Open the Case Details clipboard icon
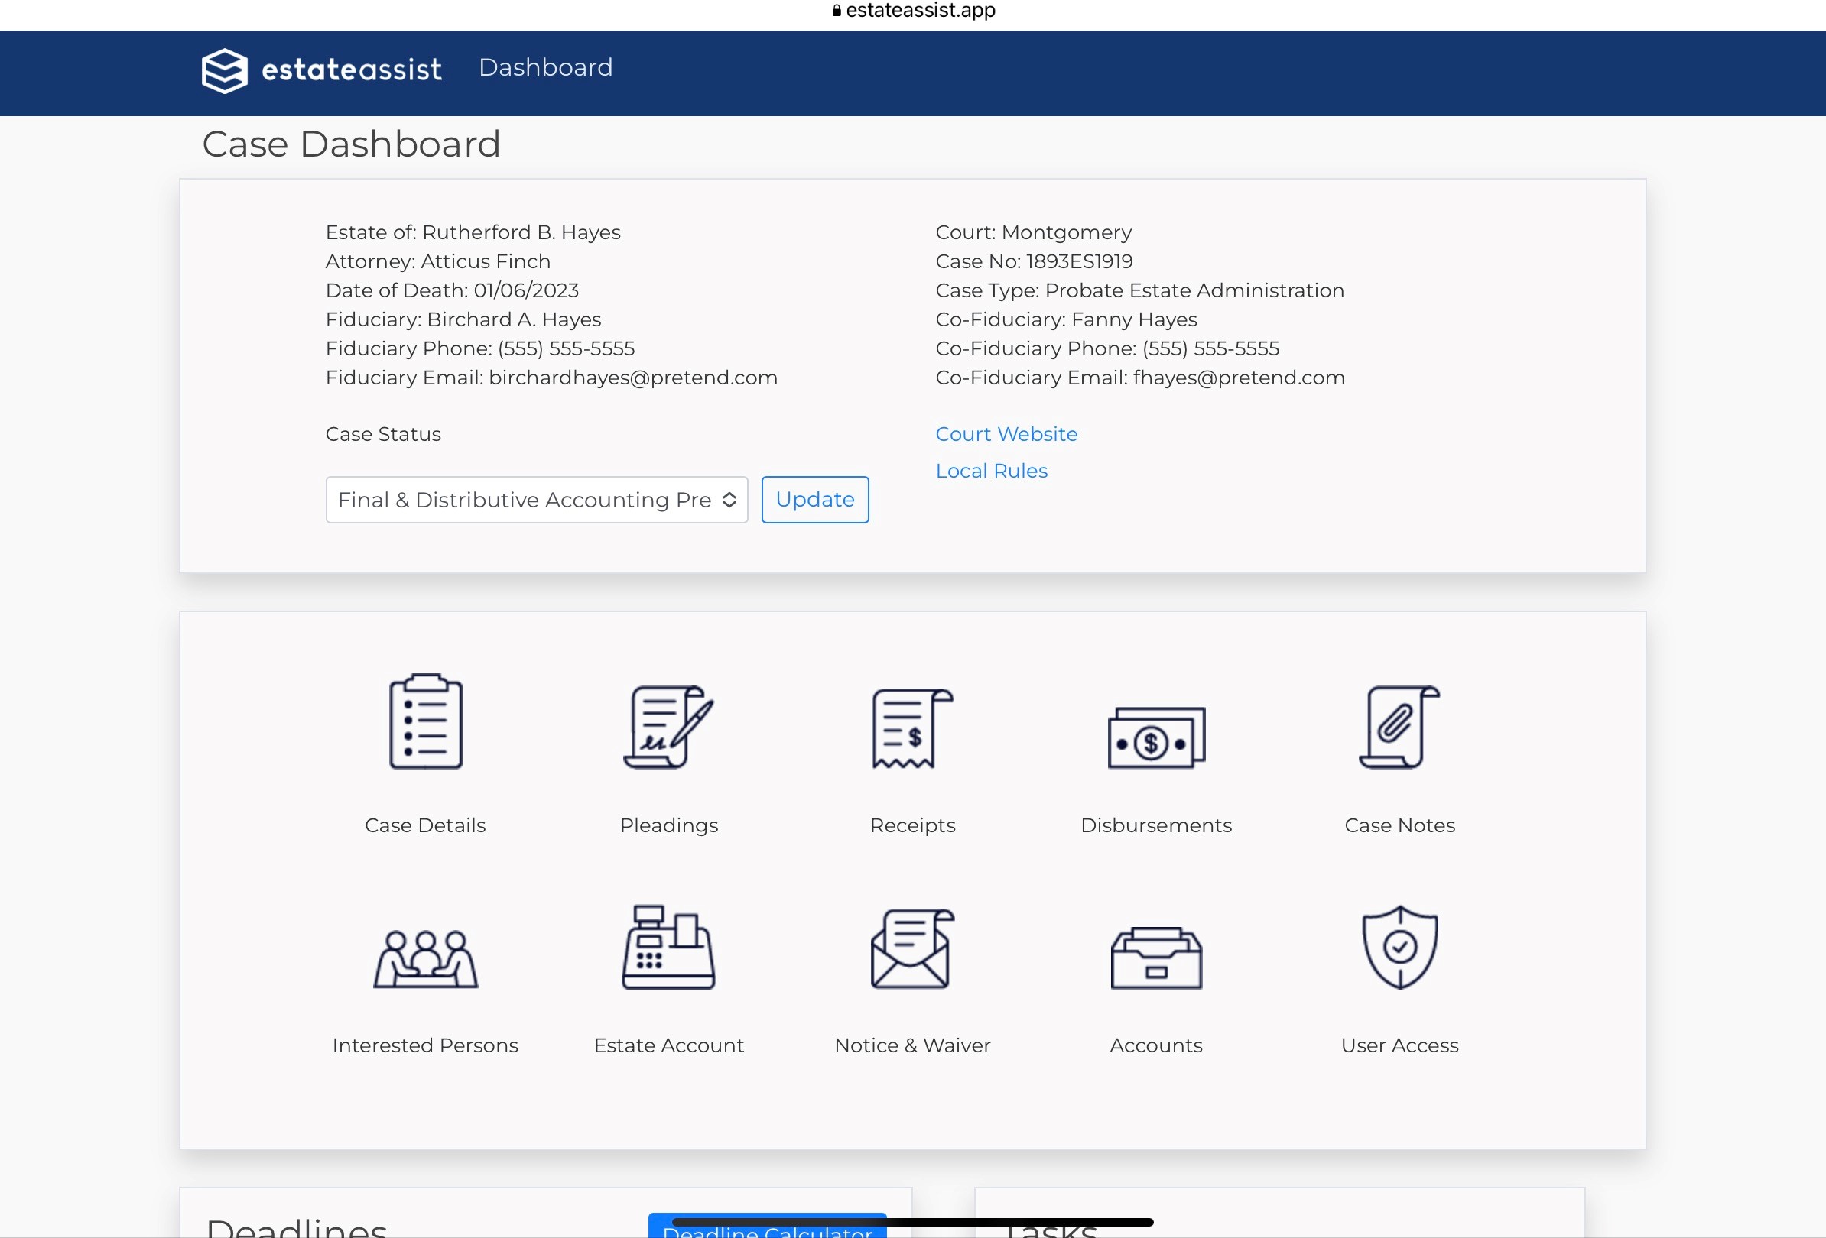Viewport: 1826px width, 1238px height. pyautogui.click(x=425, y=721)
